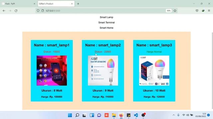Click the heading Name : smart_lamp3

154,45
